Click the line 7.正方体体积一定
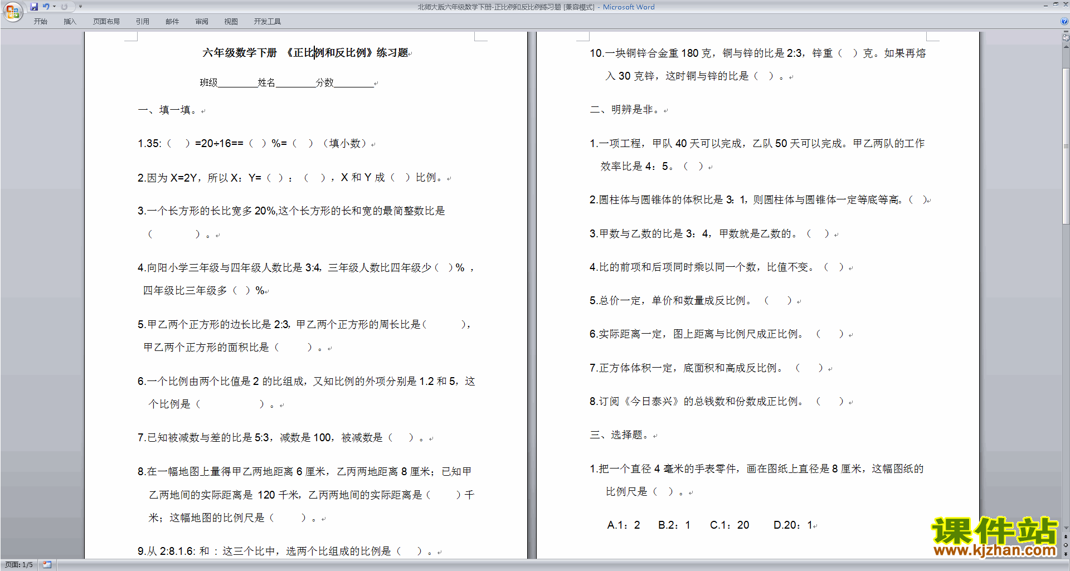Screen dimensions: 1070x571 [707, 368]
